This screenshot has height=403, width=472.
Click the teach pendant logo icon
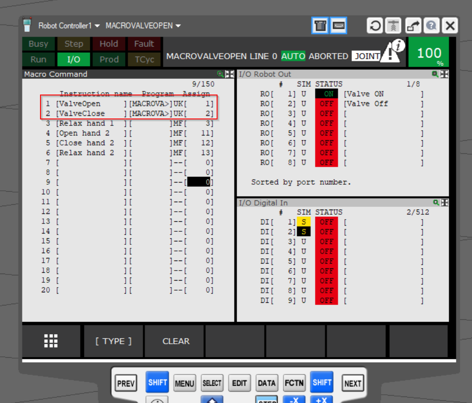click(27, 25)
